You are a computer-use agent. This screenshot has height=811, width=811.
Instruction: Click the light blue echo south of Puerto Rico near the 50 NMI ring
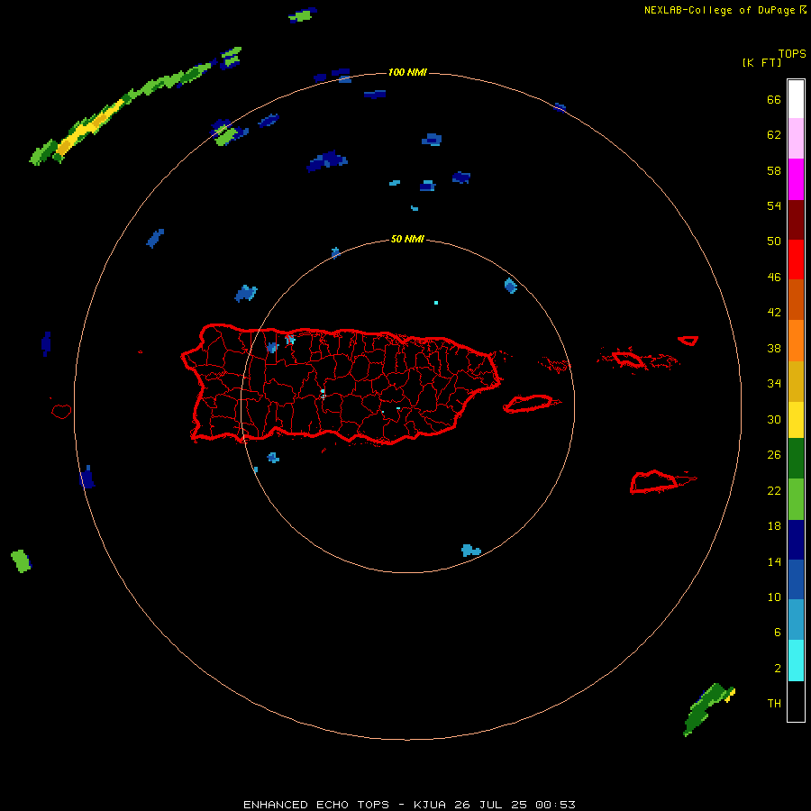[470, 551]
